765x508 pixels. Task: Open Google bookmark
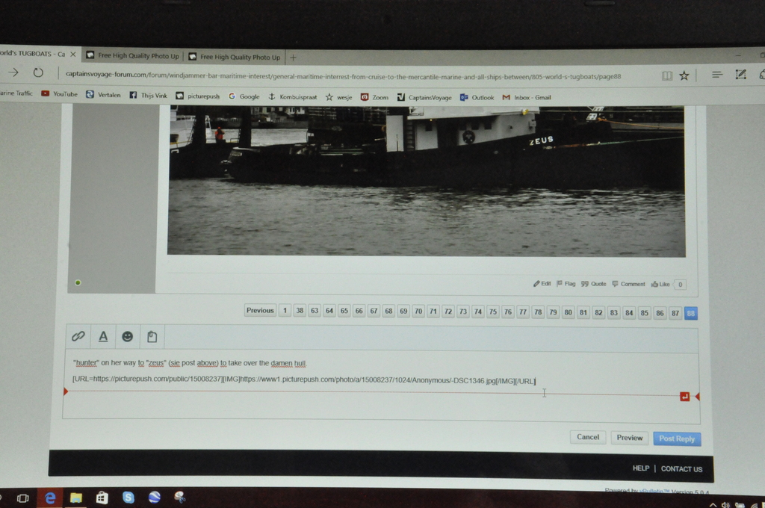pyautogui.click(x=244, y=96)
